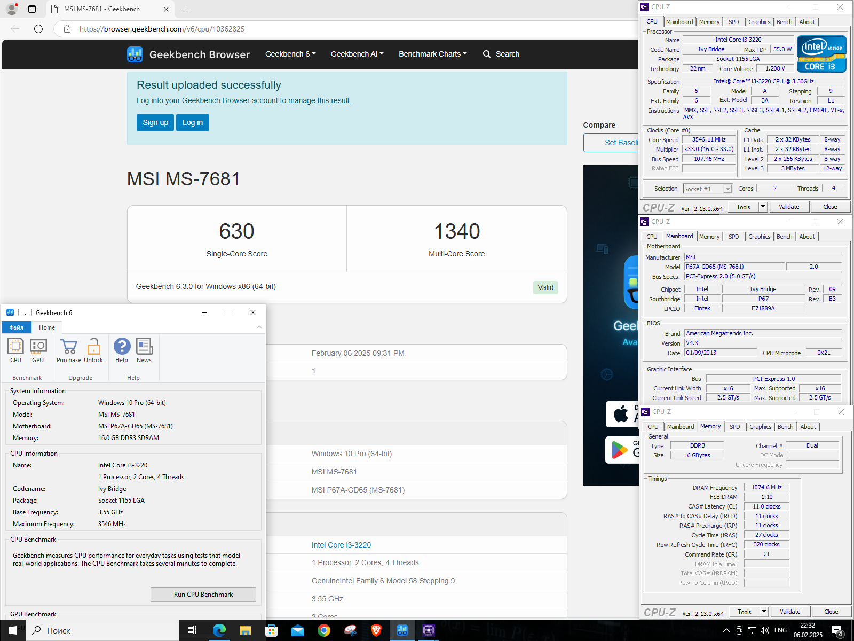Open Task View on the taskbar
The height and width of the screenshot is (641, 854).
point(192,630)
